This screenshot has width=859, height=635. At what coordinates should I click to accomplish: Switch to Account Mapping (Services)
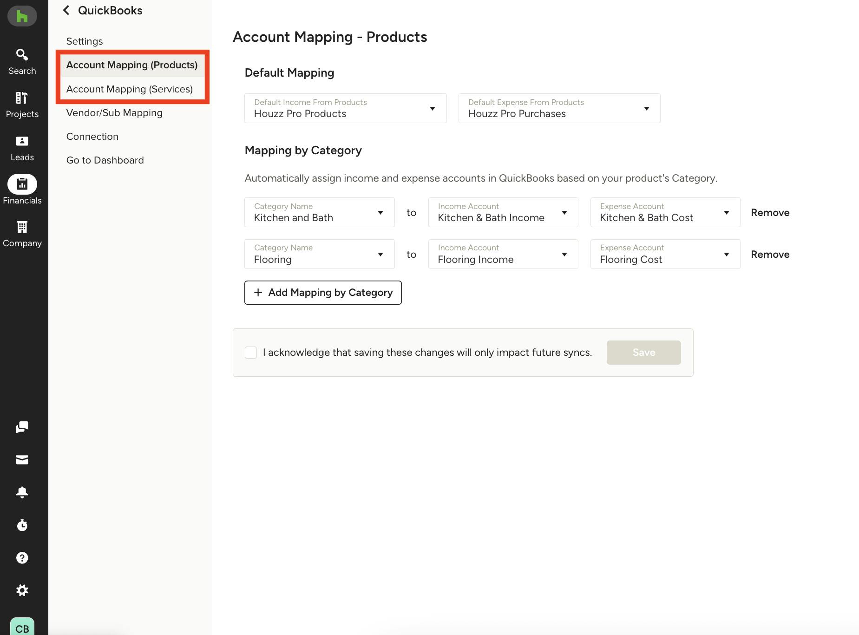pyautogui.click(x=130, y=89)
